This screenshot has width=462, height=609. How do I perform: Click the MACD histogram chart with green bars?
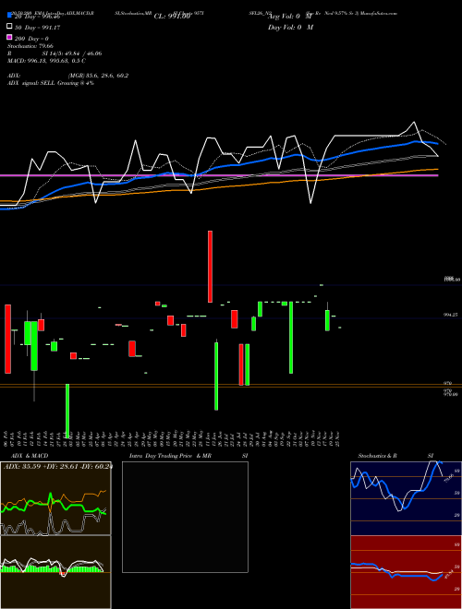coord(55,572)
